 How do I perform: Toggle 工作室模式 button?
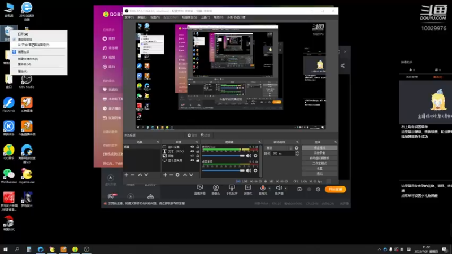319,163
